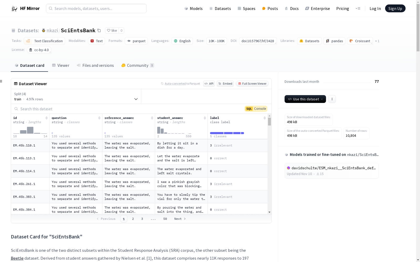Open the extra navigation menu icon

[x=358, y=8]
